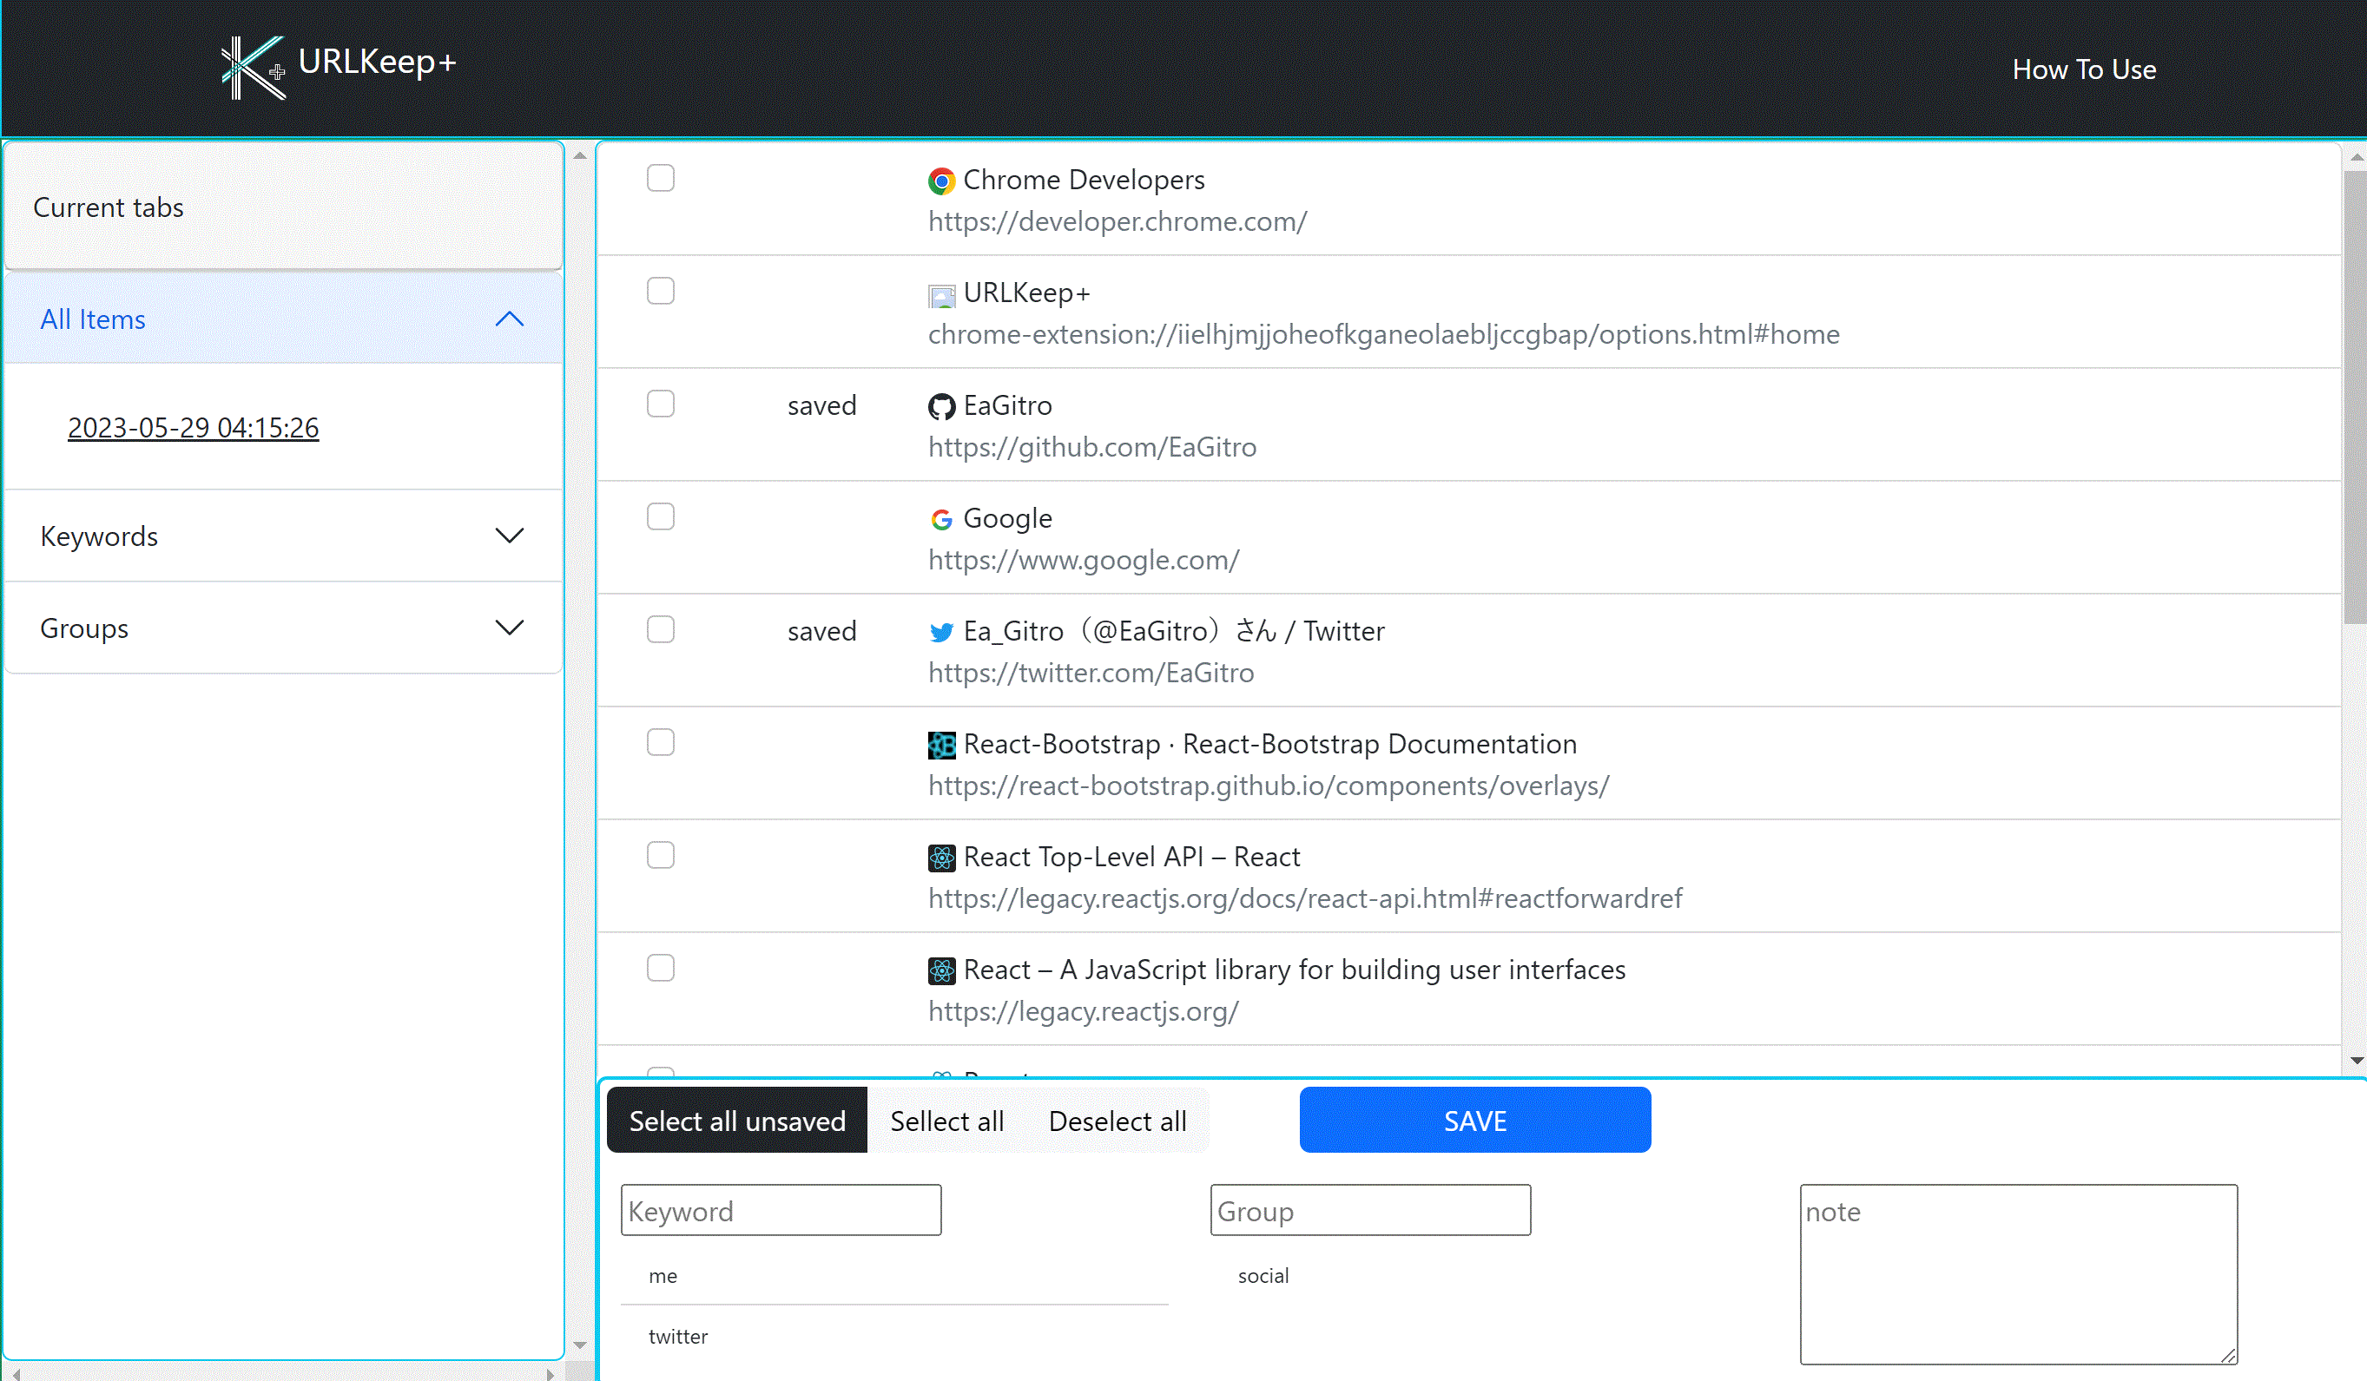Check the Chrome Developers row checkbox
The height and width of the screenshot is (1381, 2367).
point(660,178)
